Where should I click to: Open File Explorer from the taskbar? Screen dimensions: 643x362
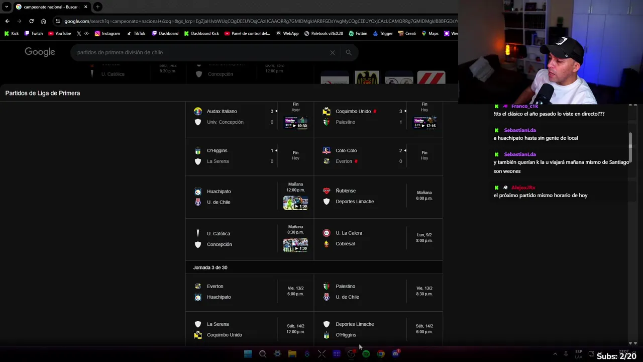point(292,354)
